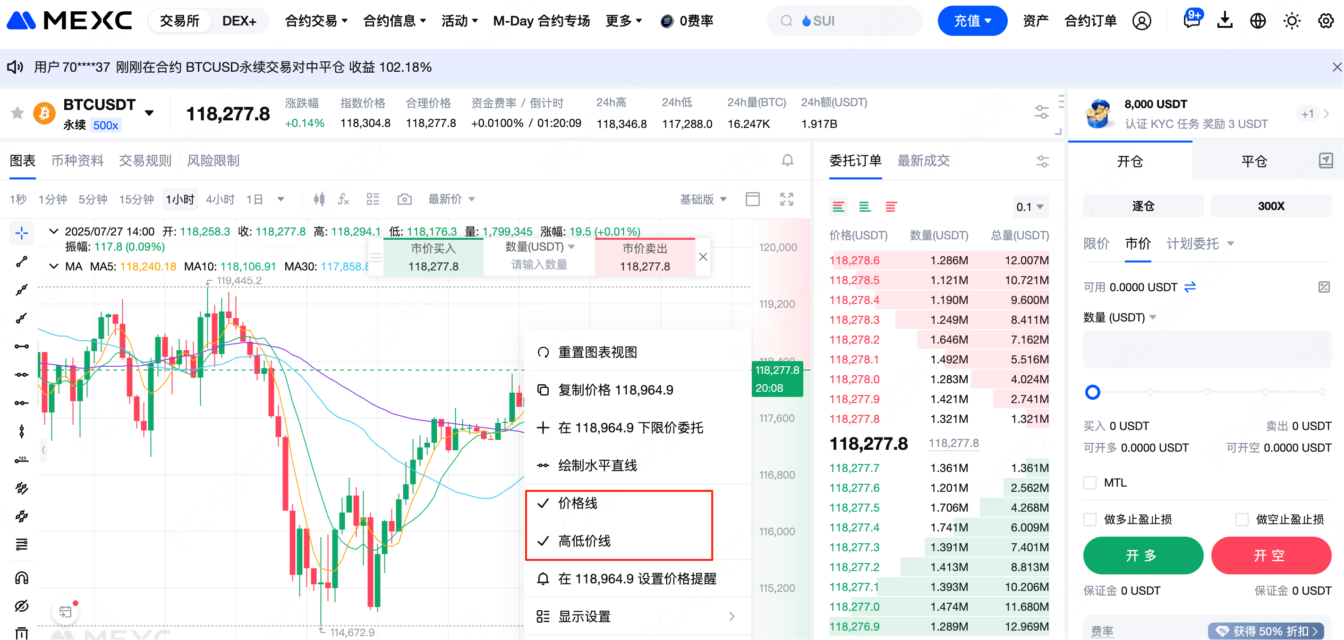Expand more timeframes dropdown arrow
This screenshot has width=1344, height=640.
[x=280, y=199]
